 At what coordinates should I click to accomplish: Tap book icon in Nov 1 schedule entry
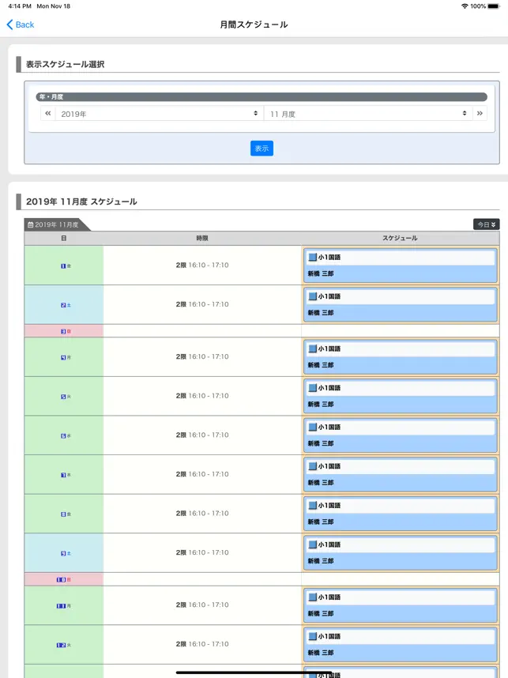[312, 258]
